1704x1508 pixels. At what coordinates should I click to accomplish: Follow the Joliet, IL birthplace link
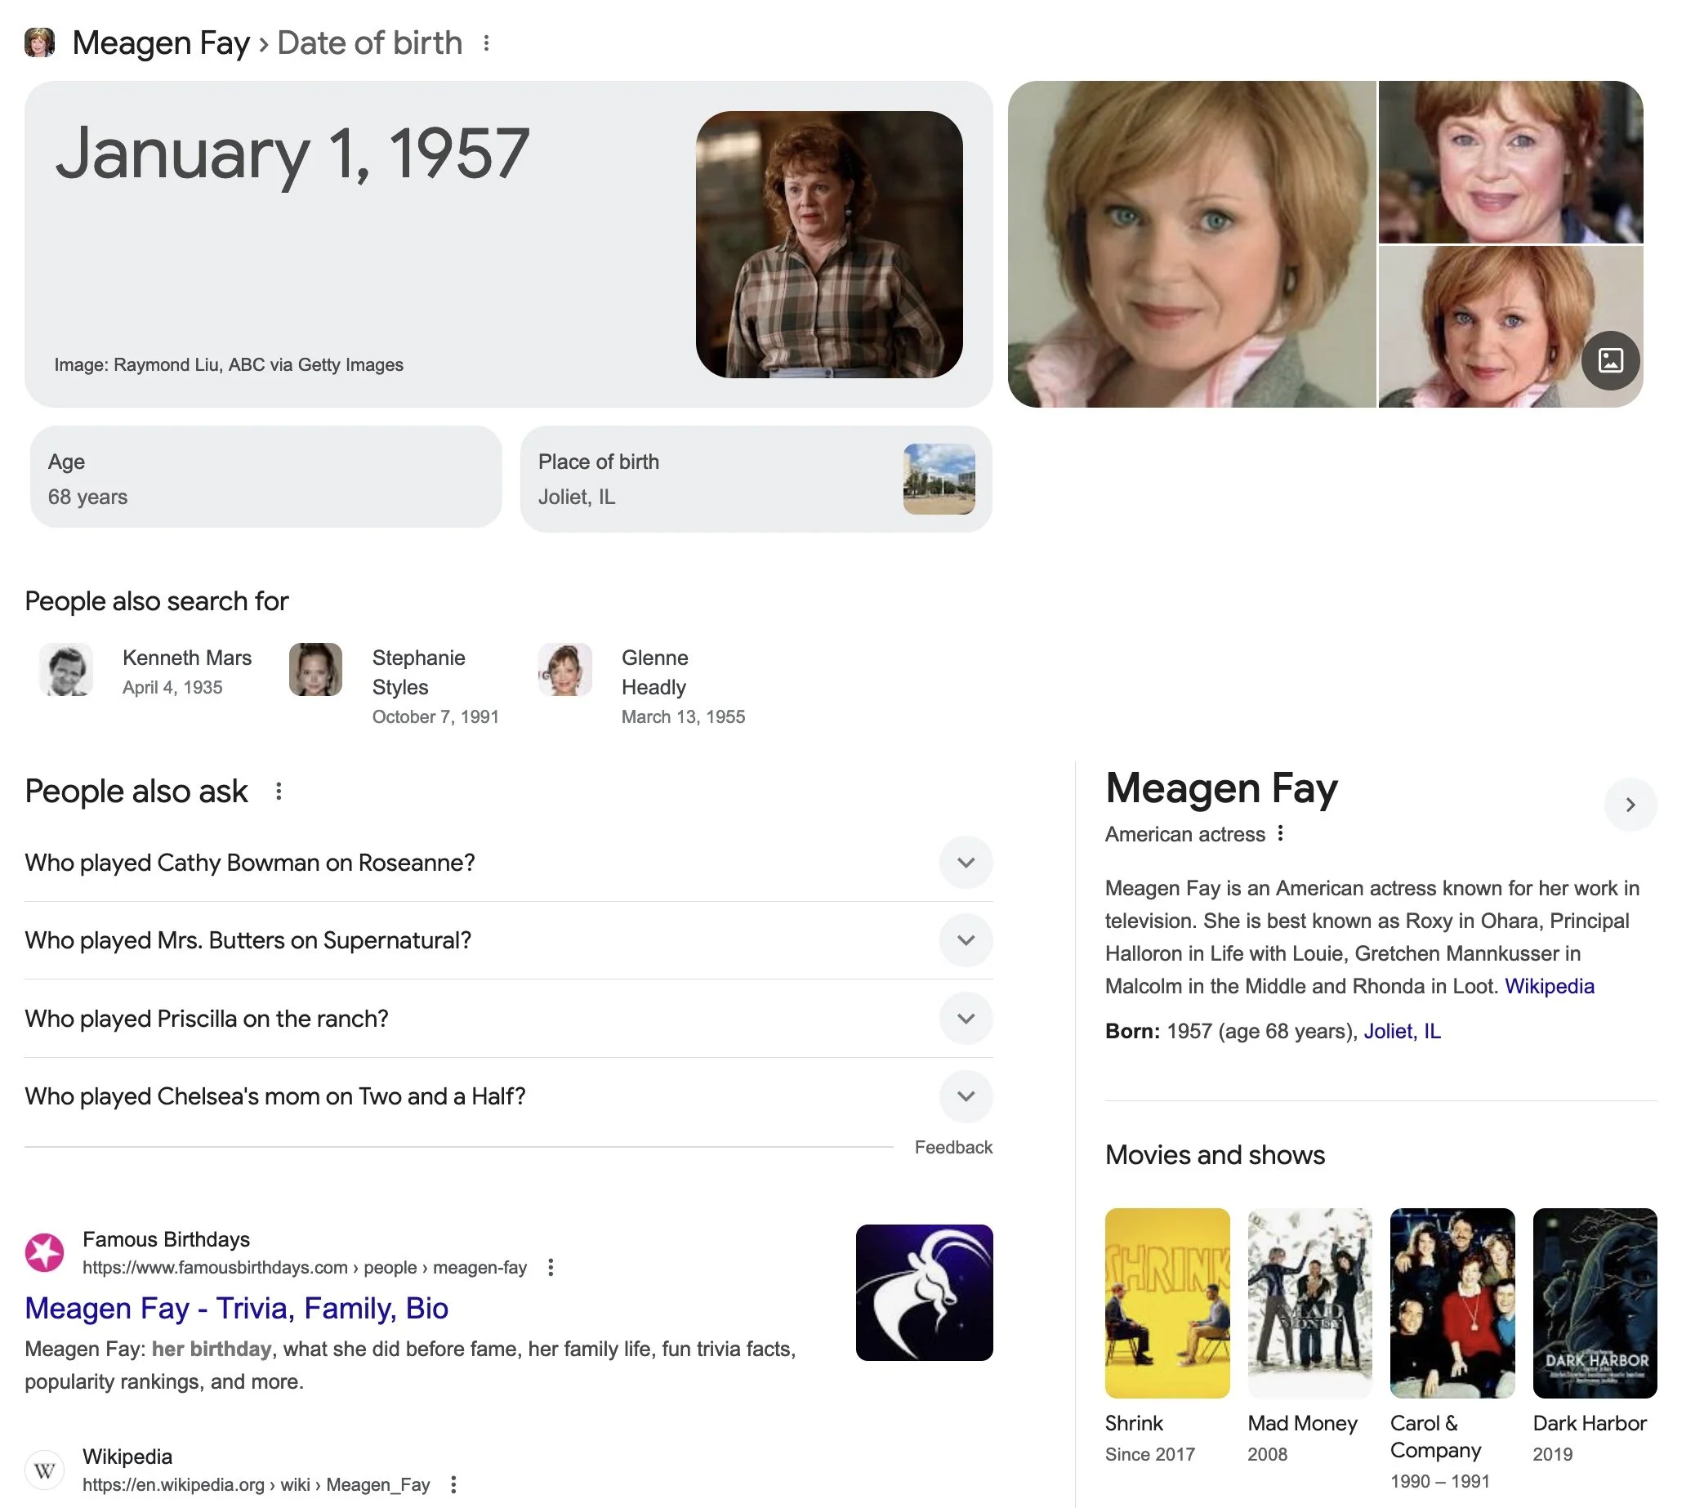pos(1402,1031)
